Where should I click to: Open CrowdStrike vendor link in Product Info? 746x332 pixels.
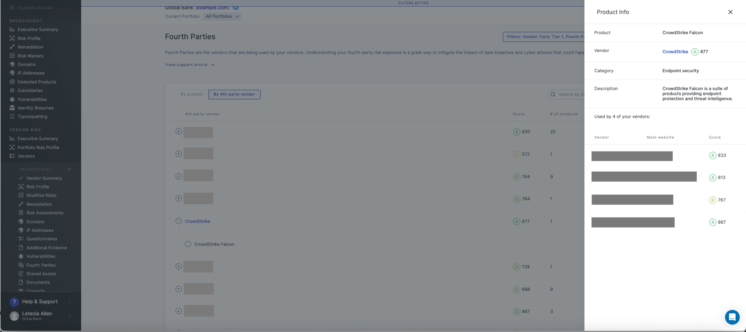pos(675,52)
